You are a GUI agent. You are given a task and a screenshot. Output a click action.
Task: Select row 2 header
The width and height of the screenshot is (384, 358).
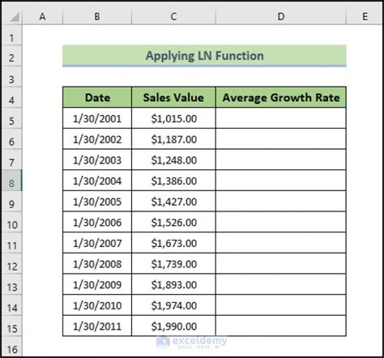point(11,58)
